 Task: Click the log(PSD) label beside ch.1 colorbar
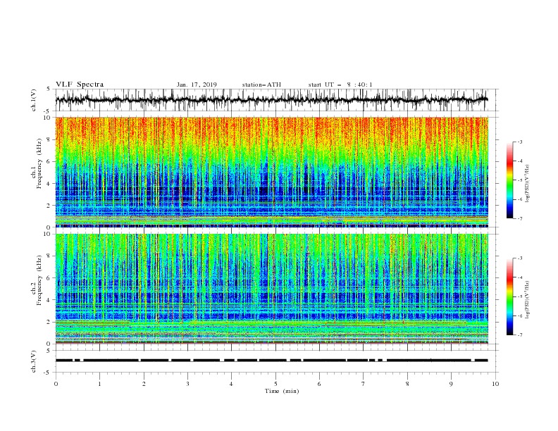(x=527, y=184)
